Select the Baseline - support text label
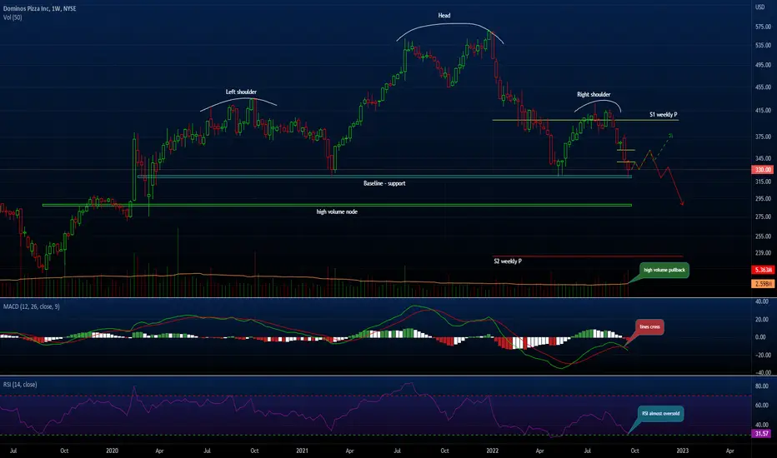 384,183
